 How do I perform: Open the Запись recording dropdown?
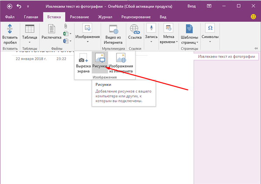151,34
